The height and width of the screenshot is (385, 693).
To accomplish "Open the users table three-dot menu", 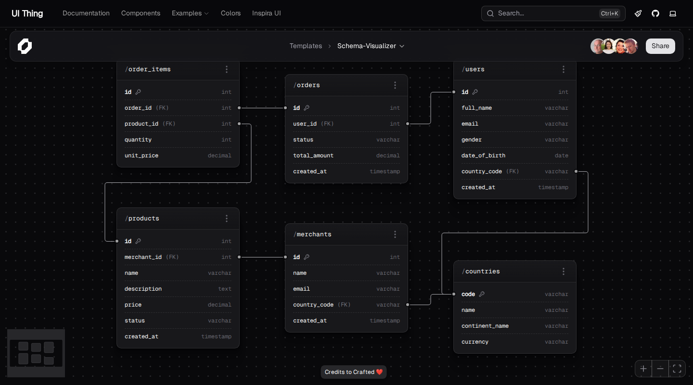I will coord(564,69).
